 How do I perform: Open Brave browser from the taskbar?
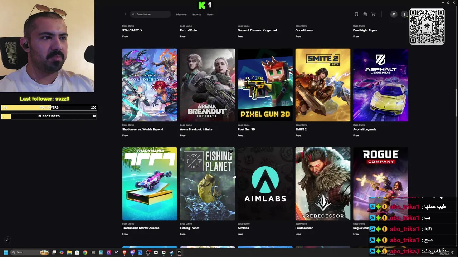tap(125, 252)
